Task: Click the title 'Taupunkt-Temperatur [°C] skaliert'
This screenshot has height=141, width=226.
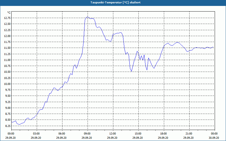Action: [x=116, y=3]
